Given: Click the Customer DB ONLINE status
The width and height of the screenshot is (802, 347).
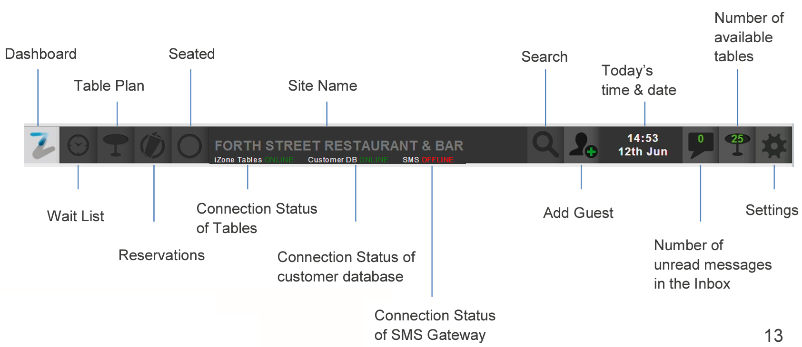Looking at the screenshot, I should (x=347, y=160).
